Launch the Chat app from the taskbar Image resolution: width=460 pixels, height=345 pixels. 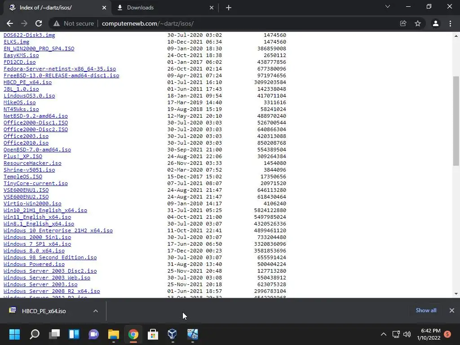click(x=93, y=334)
